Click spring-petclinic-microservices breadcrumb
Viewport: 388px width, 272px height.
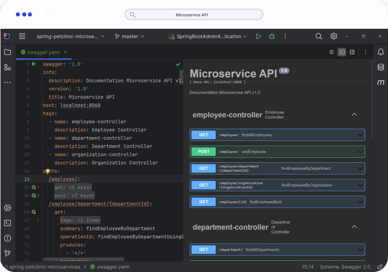pos(45,267)
